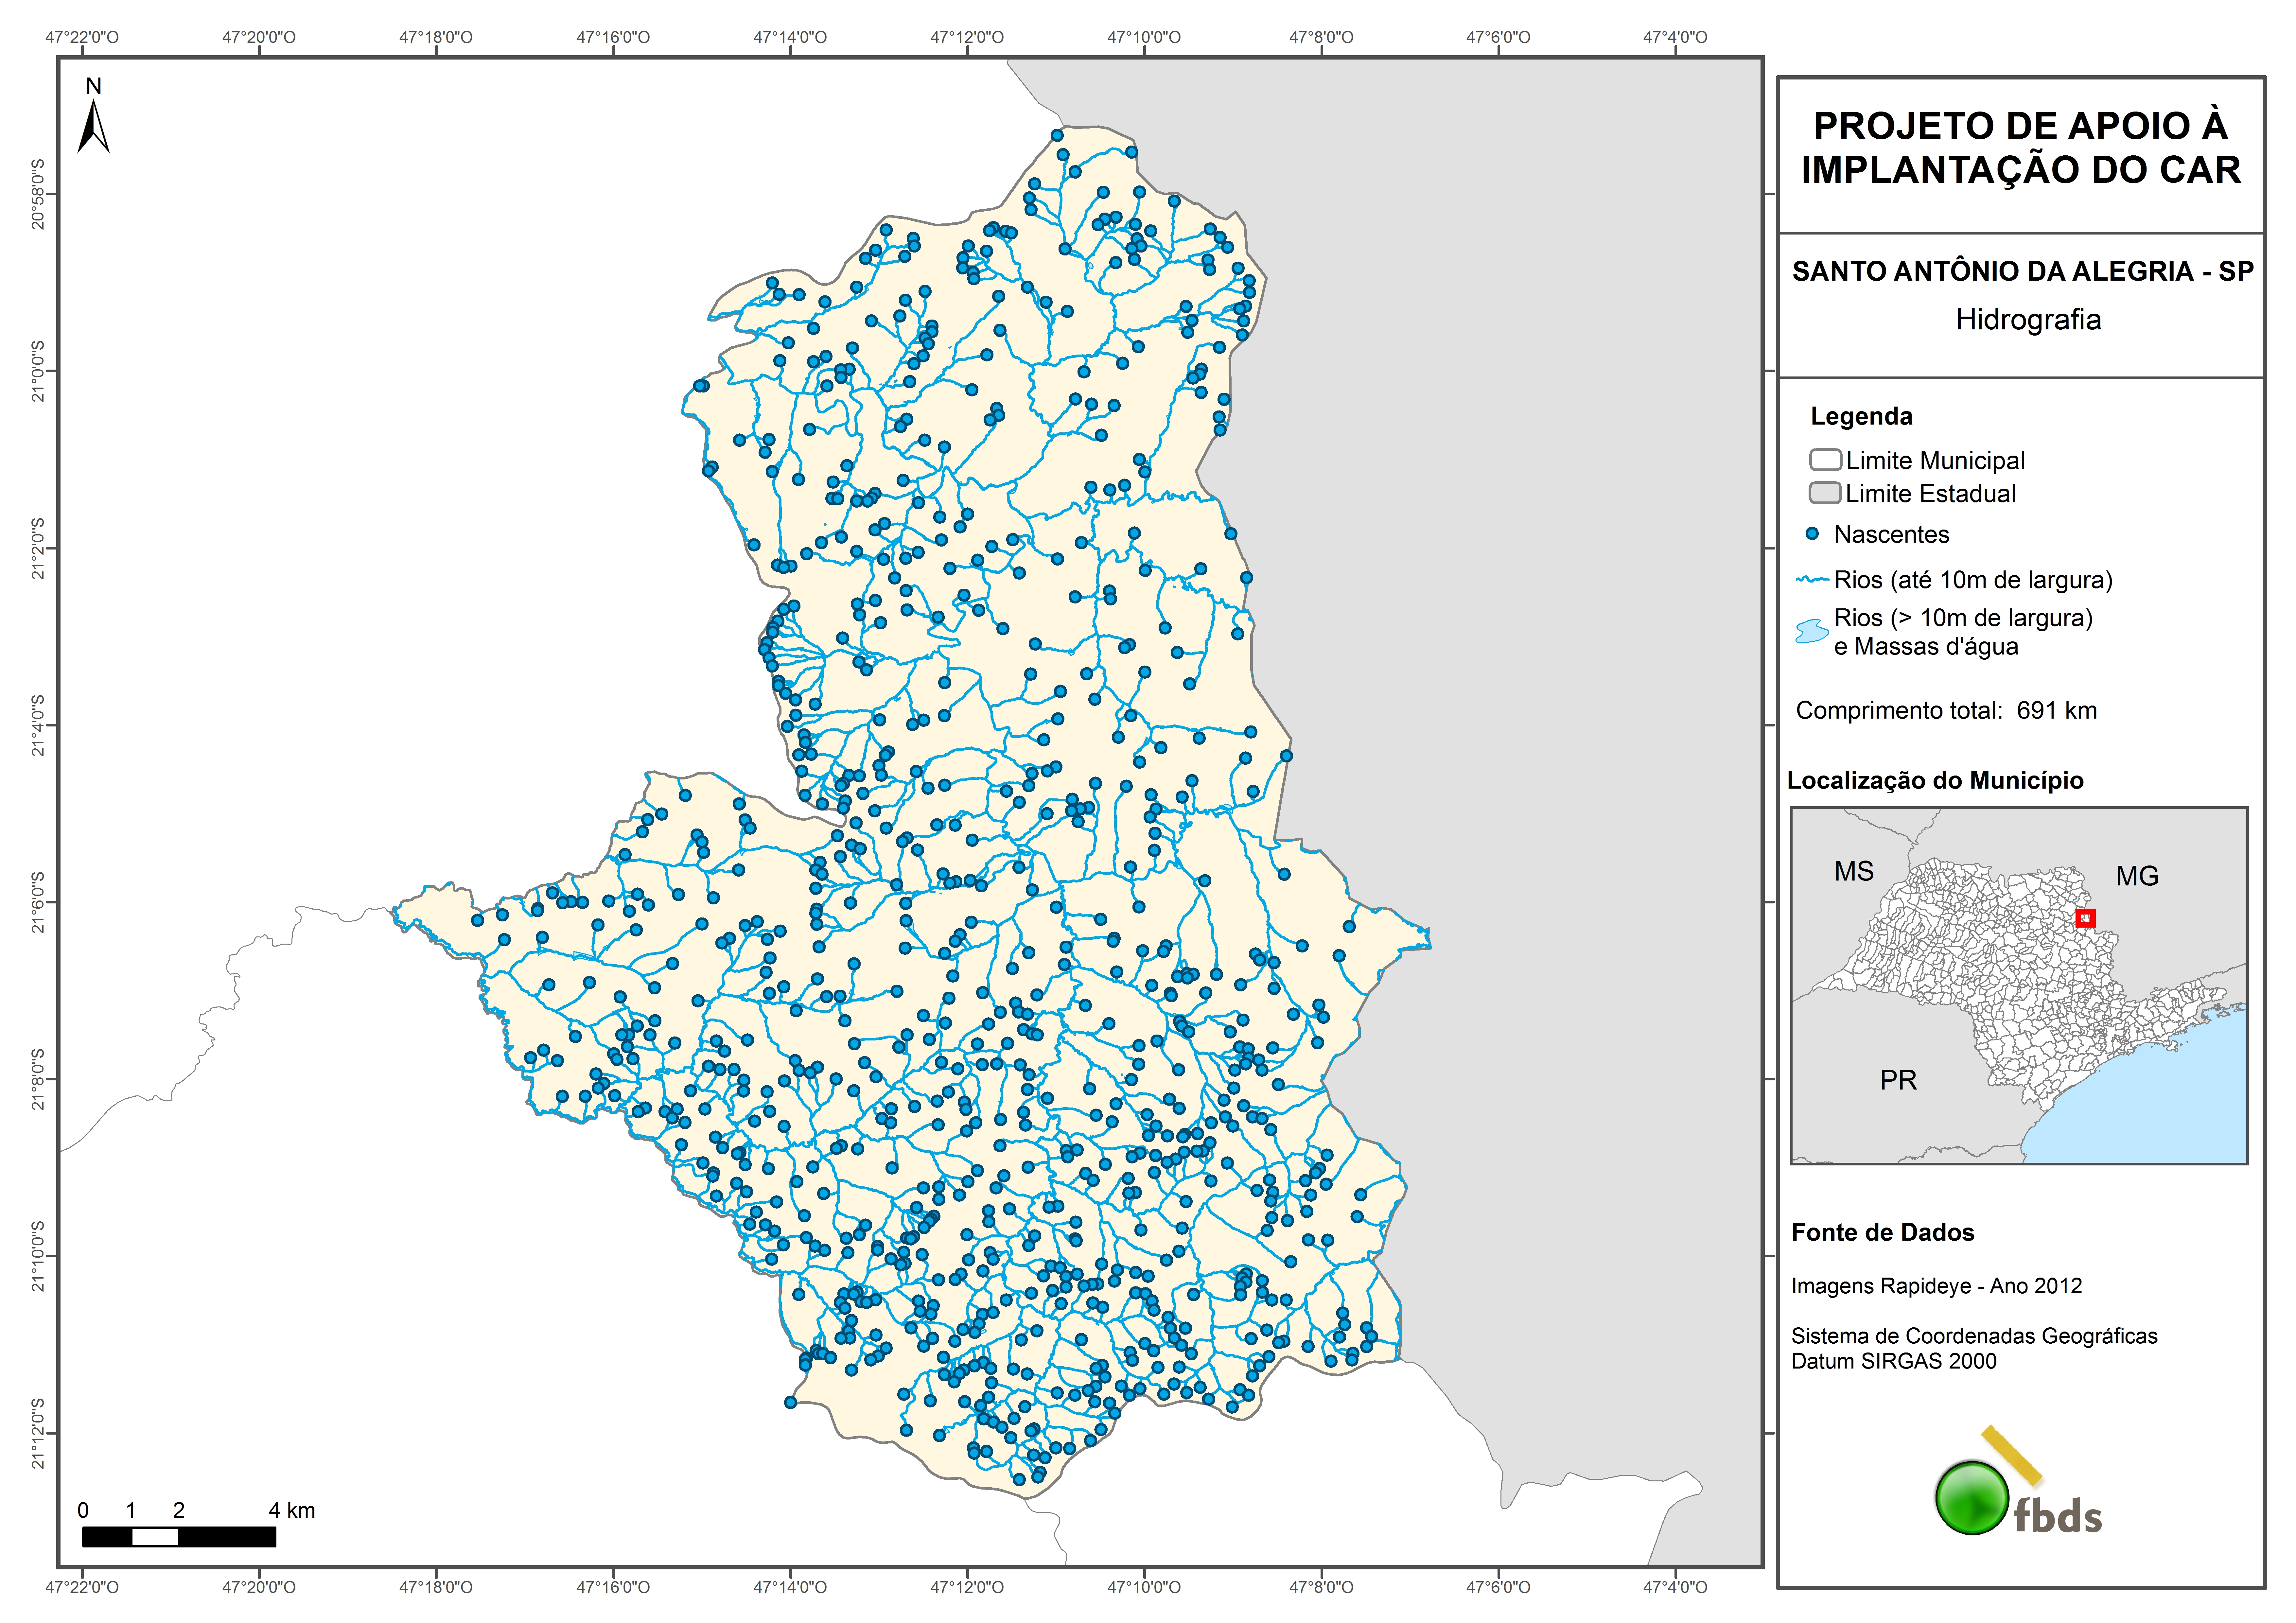Click the Limite Estadual gray legend box
This screenshot has width=2296, height=1623.
coord(1825,493)
